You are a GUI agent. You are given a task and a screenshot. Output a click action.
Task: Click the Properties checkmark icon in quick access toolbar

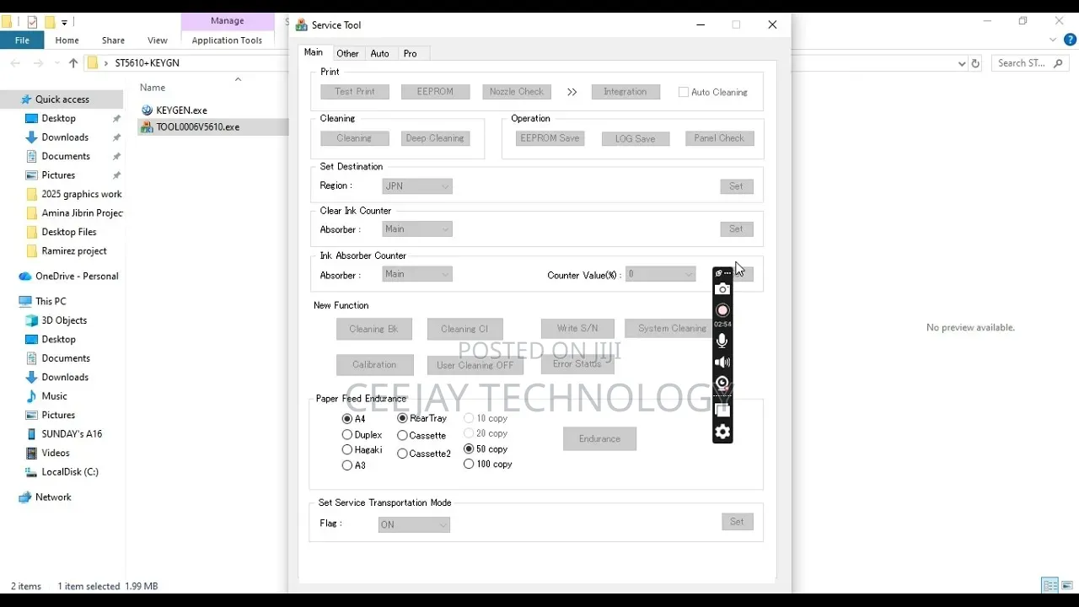pos(33,22)
